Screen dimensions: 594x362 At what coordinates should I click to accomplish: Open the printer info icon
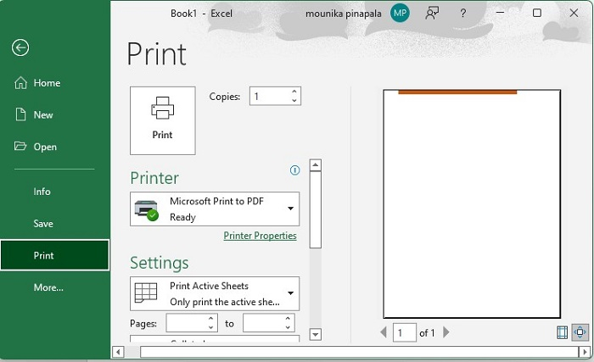294,170
